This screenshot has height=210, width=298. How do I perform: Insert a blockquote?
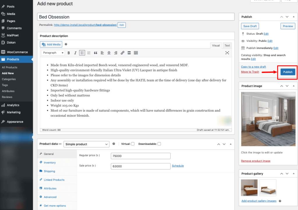[95, 53]
